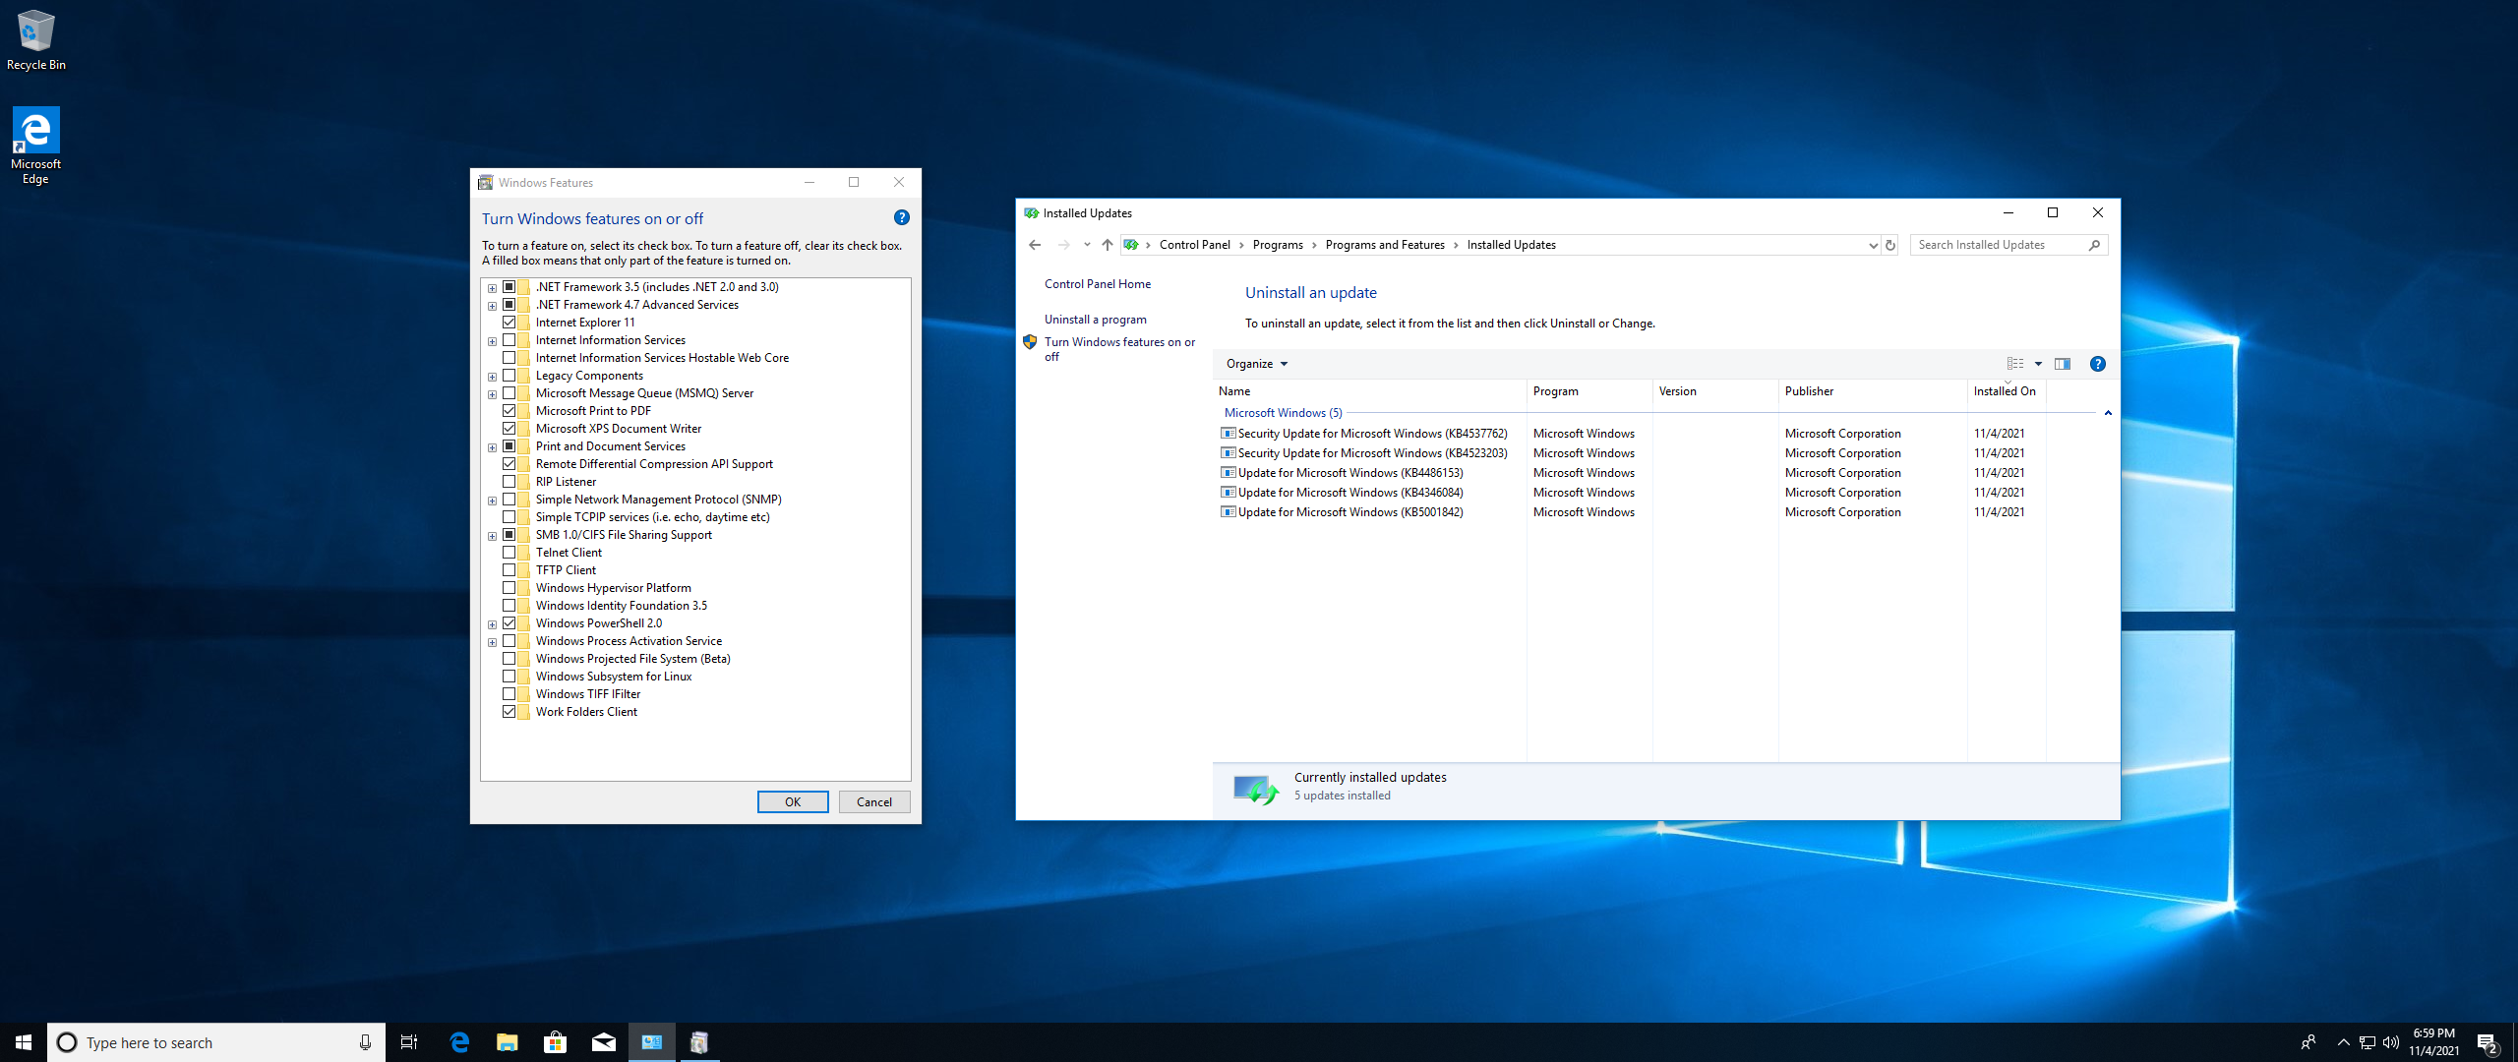This screenshot has height=1062, width=2518.
Task: Show hidden icons chevron in system tray
Action: (2343, 1043)
